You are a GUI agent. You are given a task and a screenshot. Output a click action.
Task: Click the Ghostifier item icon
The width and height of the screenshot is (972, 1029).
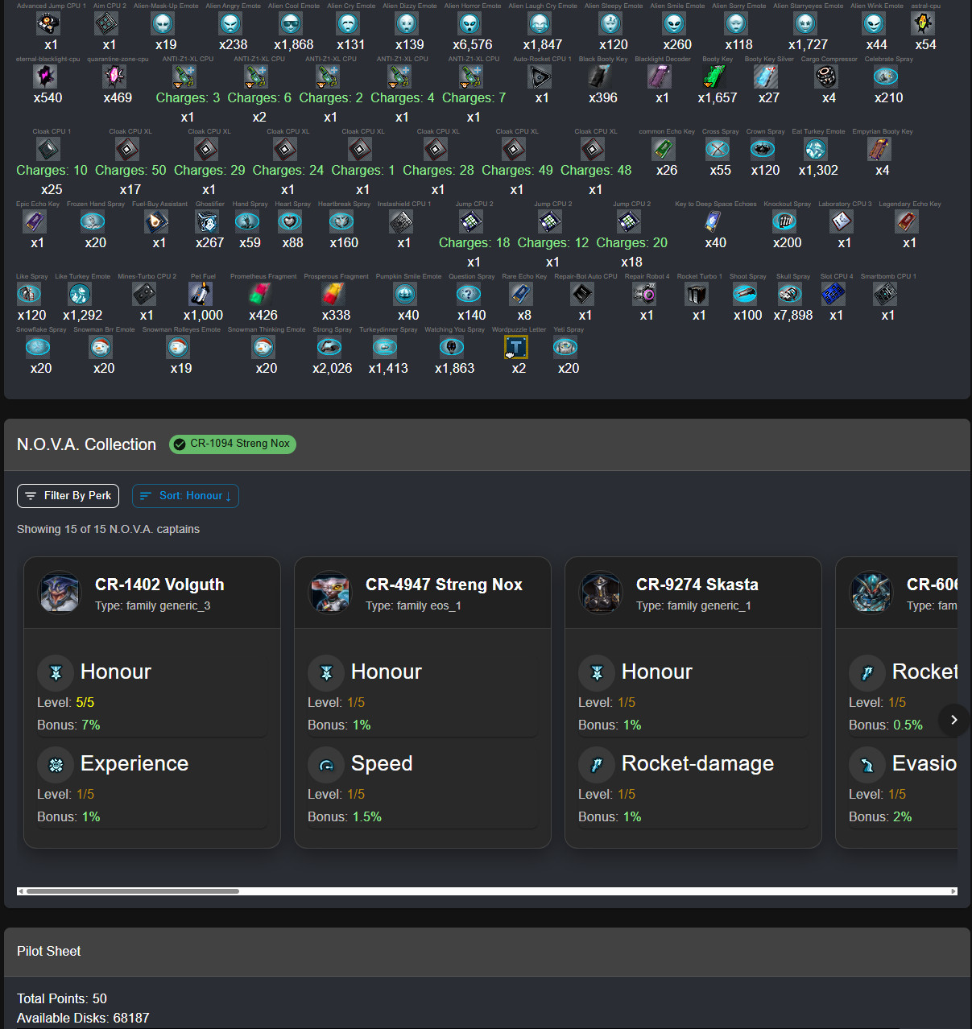tap(207, 222)
